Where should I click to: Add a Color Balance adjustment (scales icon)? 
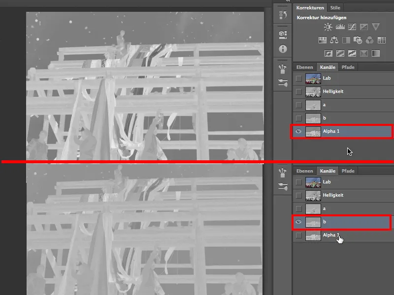click(334, 40)
